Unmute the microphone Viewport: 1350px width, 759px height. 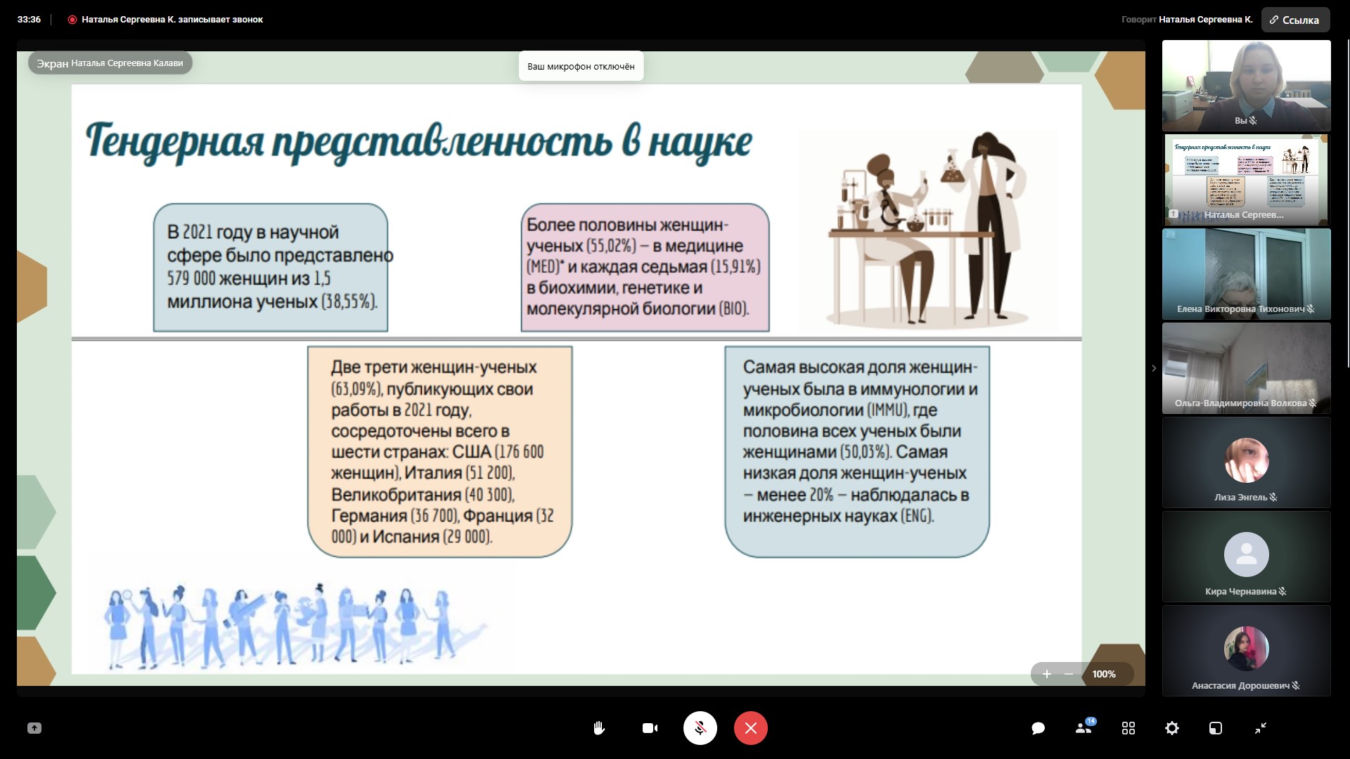pyautogui.click(x=700, y=728)
